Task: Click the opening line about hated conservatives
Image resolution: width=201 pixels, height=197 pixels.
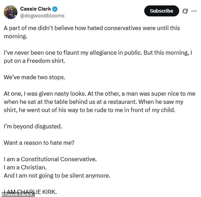Action: point(92,28)
